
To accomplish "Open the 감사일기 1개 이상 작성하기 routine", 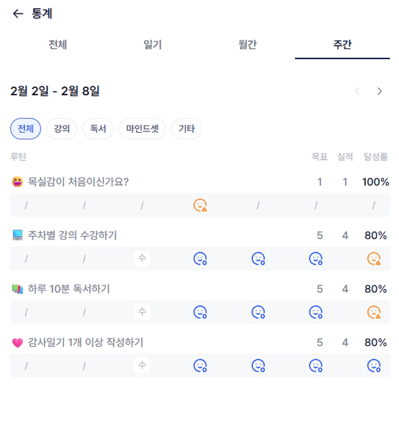I will point(85,342).
